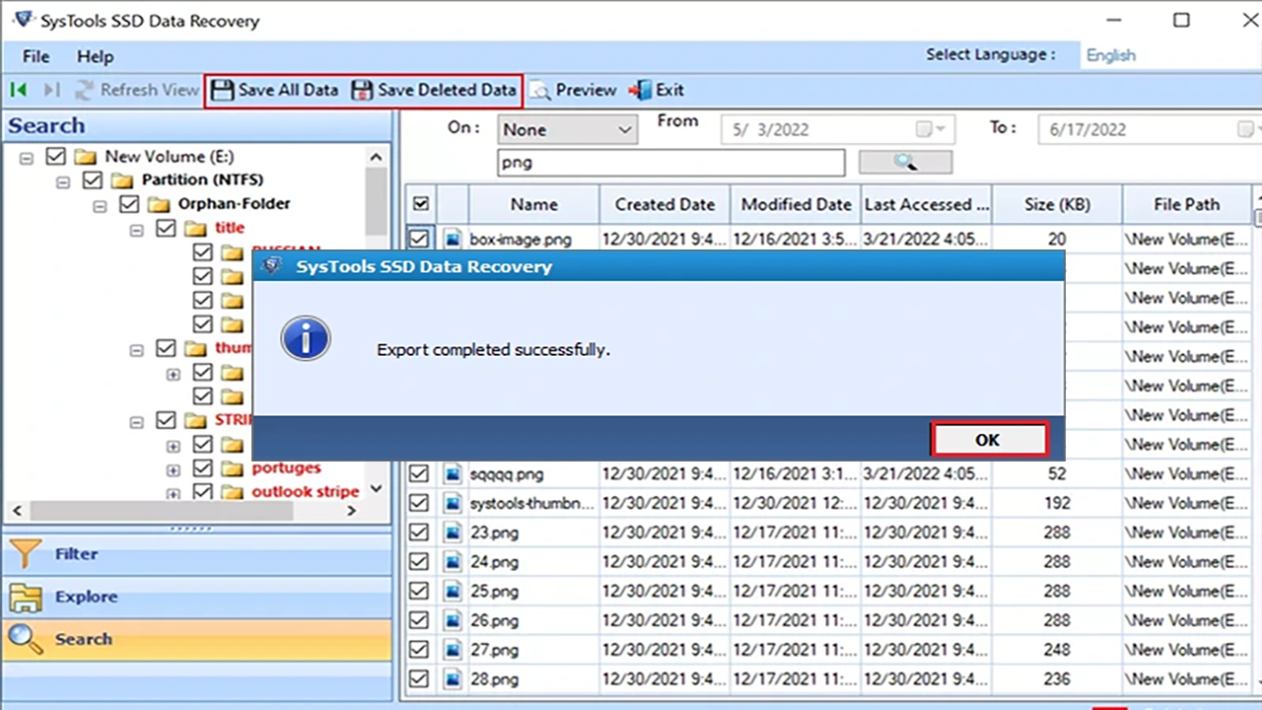Open the Help menu

96,56
